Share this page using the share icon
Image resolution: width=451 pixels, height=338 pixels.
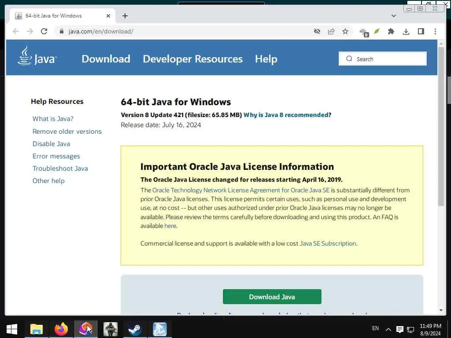pos(331,31)
